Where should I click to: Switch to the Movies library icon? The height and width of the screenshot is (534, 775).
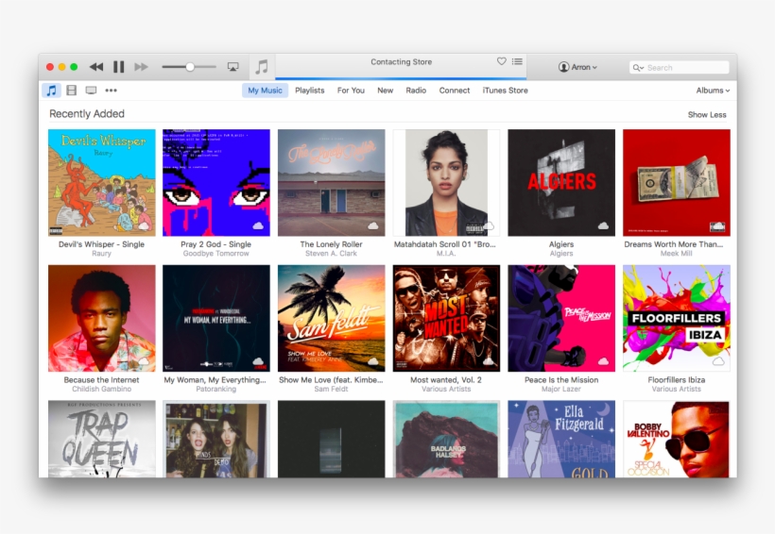[x=71, y=91]
